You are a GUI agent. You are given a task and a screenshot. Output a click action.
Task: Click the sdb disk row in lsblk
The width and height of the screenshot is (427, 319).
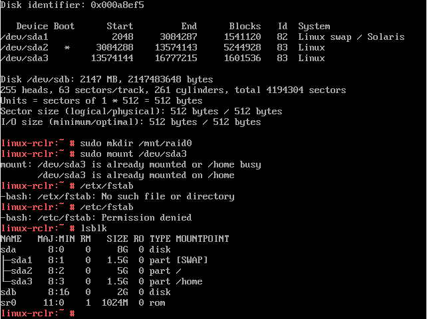click(x=9, y=292)
